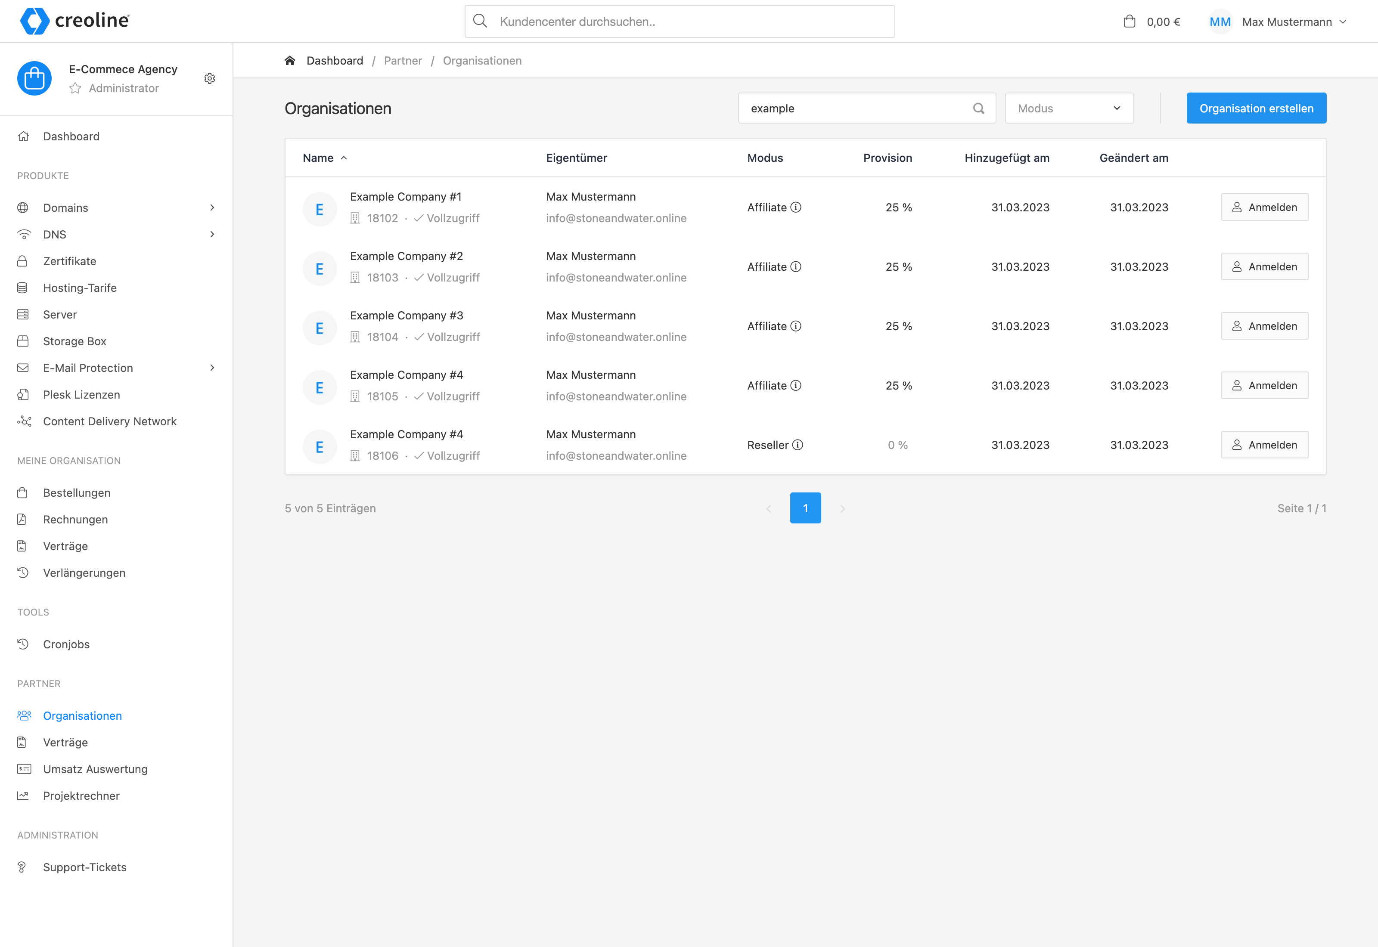Image resolution: width=1378 pixels, height=947 pixels.
Task: Click the Geändert am column header
Action: tap(1133, 158)
